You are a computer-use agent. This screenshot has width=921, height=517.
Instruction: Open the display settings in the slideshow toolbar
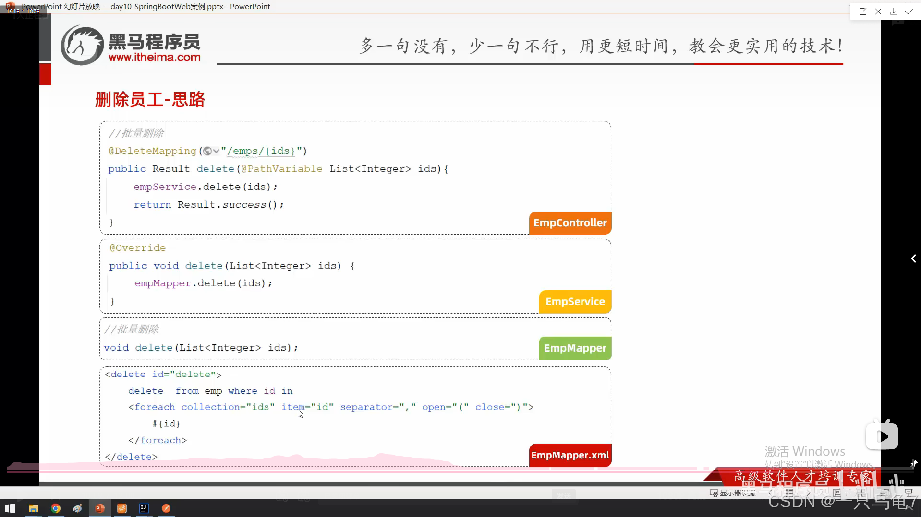coord(732,493)
